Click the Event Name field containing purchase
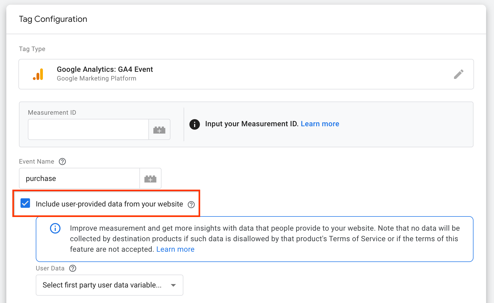The height and width of the screenshot is (303, 494). (x=79, y=179)
